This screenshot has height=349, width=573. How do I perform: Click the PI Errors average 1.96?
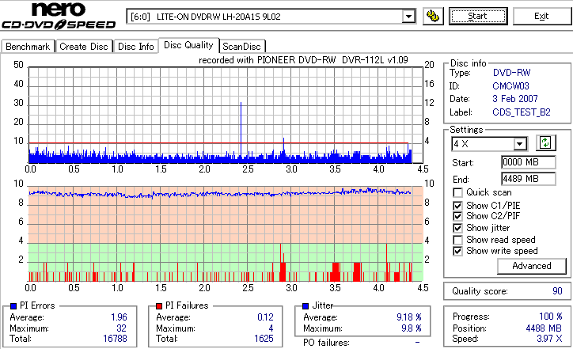point(120,317)
